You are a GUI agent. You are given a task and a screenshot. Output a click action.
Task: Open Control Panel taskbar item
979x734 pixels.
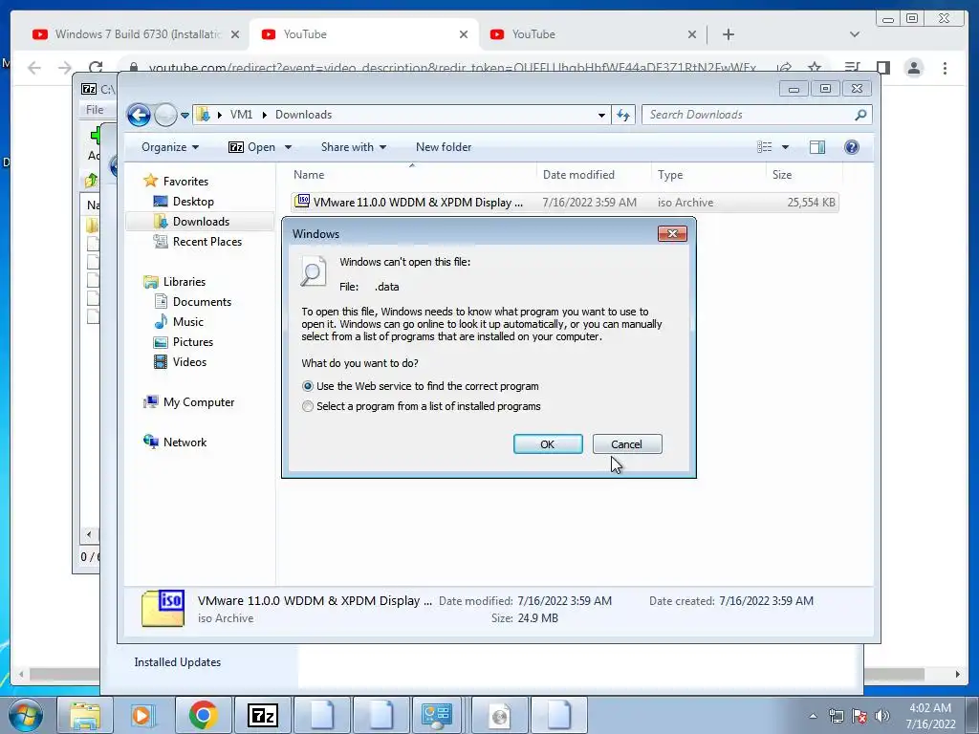pyautogui.click(x=436, y=715)
